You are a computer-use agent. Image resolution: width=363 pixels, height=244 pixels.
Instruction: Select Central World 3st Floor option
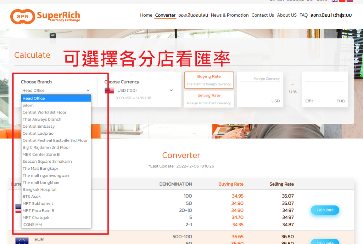click(56, 112)
